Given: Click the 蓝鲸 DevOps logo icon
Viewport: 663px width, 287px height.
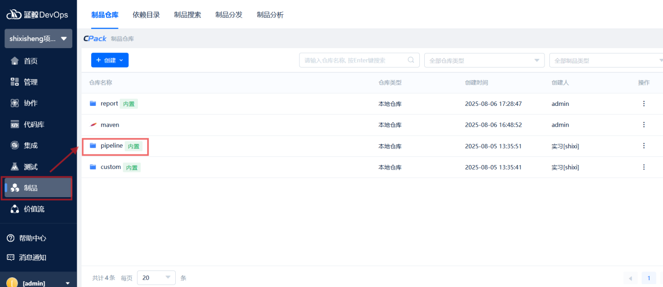Looking at the screenshot, I should (x=14, y=15).
